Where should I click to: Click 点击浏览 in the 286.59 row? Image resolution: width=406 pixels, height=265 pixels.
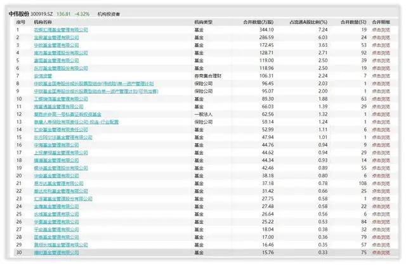coord(381,37)
